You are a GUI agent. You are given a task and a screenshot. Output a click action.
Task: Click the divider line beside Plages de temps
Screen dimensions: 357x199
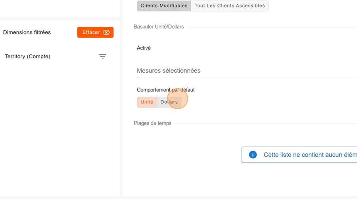point(266,123)
